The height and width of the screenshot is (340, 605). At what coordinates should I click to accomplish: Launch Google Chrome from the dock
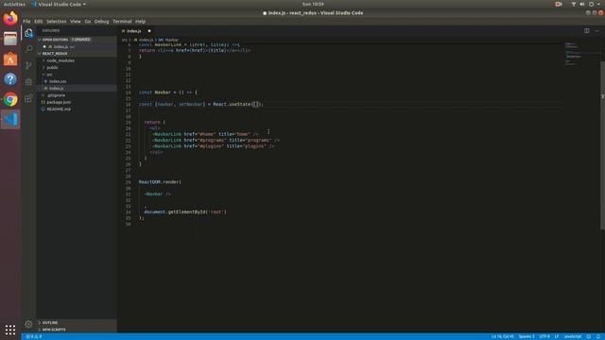10,99
